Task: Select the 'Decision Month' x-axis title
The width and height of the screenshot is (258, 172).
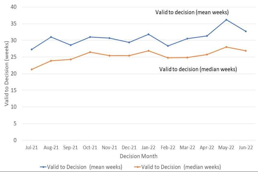Action: [139, 156]
